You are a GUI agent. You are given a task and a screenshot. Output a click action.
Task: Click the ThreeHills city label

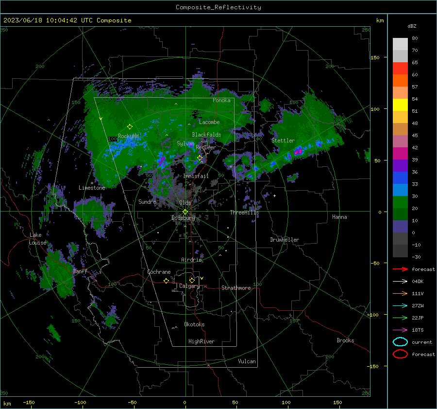[244, 213]
